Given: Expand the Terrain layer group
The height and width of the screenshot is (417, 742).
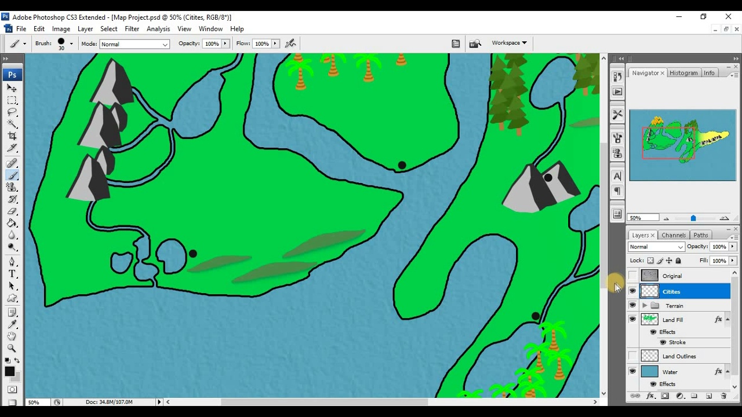Looking at the screenshot, I should coord(645,306).
